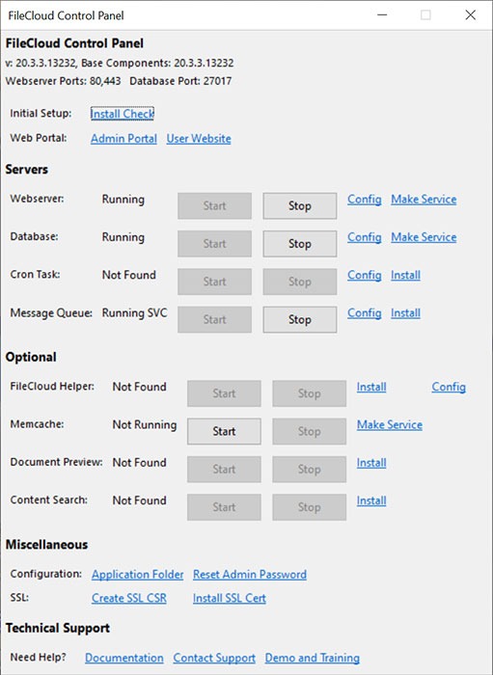Install Document Preview
493x675 pixels.
[371, 463]
